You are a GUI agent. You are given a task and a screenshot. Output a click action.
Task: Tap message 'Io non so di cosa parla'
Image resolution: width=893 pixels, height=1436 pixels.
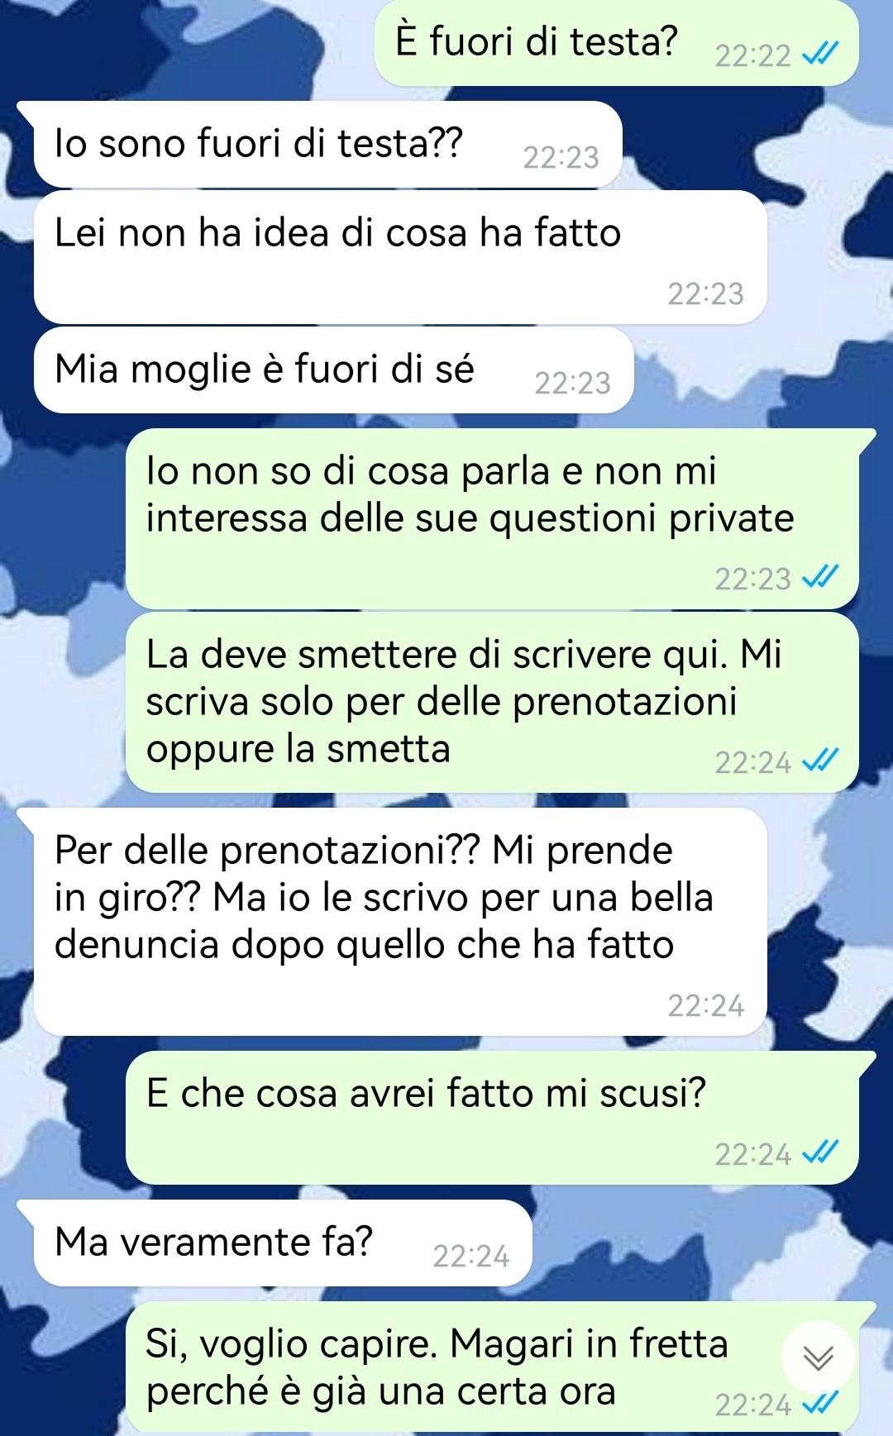coord(492,519)
